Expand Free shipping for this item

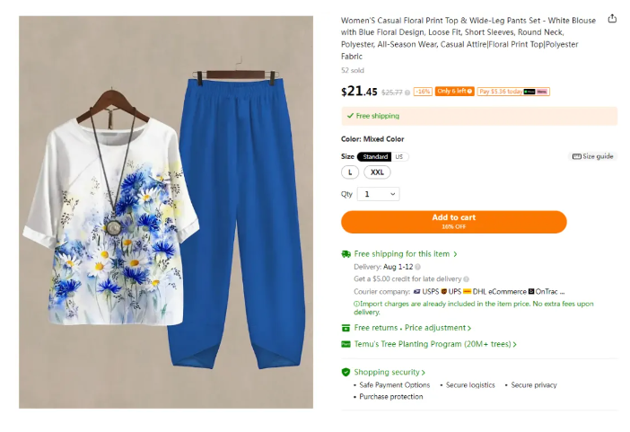[x=406, y=254]
